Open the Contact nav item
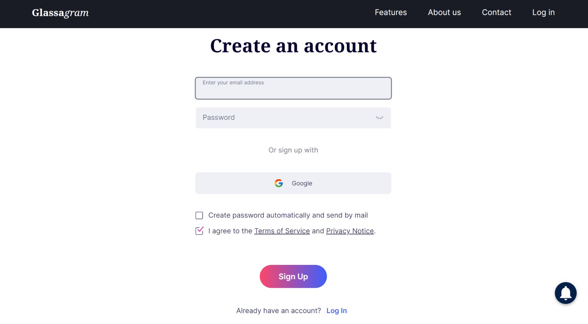This screenshot has height=324, width=588. pyautogui.click(x=496, y=12)
